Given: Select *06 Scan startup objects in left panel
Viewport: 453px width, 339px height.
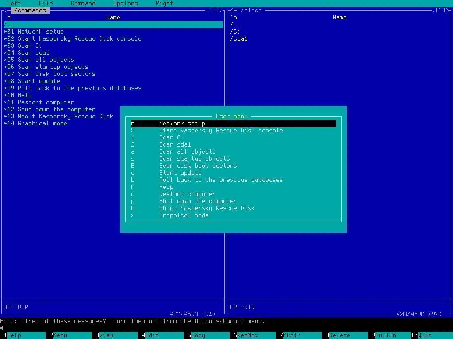Looking at the screenshot, I should click(113, 67).
